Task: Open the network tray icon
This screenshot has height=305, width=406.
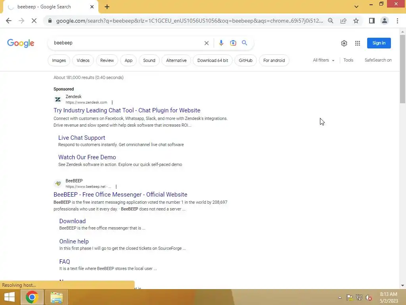Action: coord(359,297)
